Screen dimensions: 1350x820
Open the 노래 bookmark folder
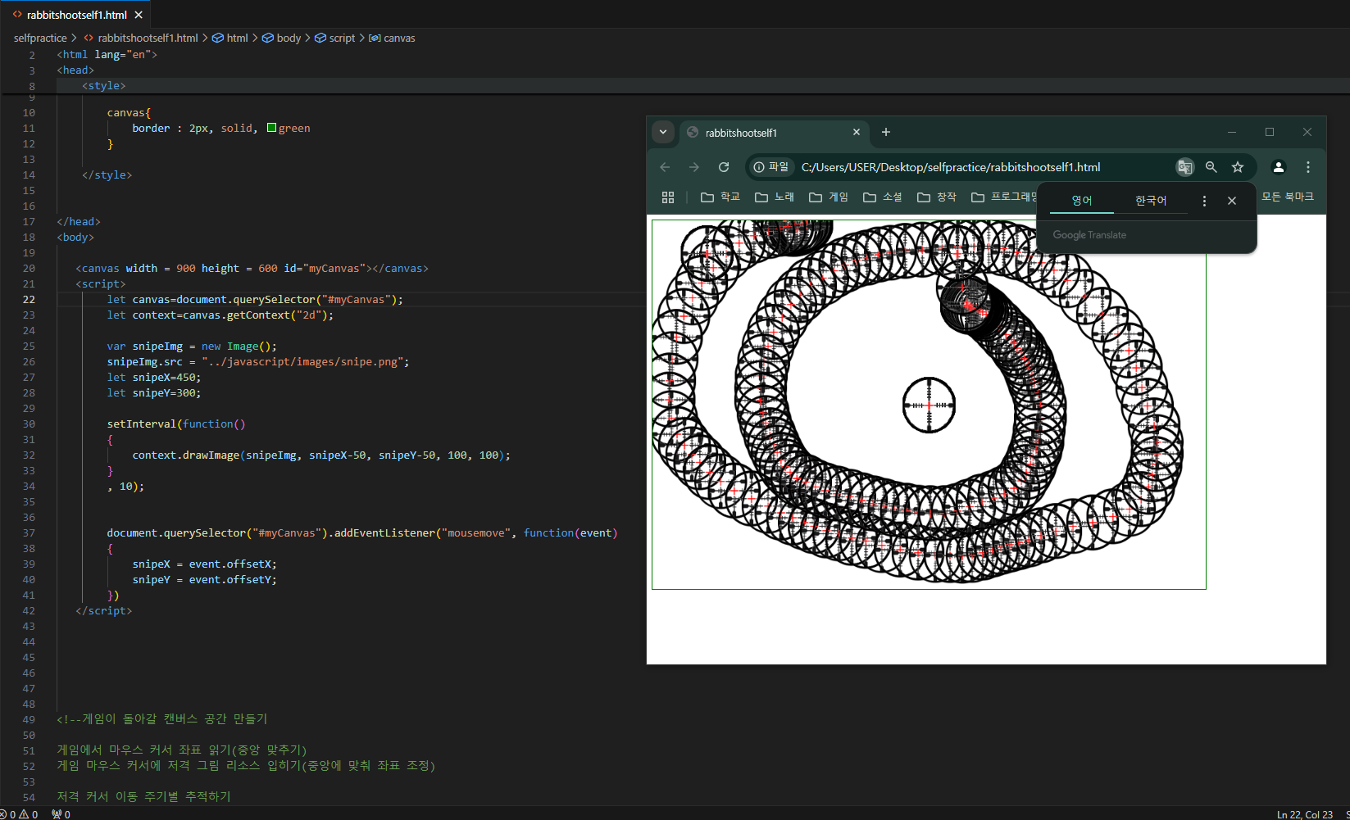[775, 197]
